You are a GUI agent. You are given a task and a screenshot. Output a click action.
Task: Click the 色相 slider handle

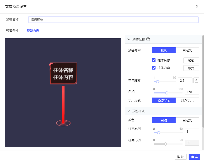point(167,93)
